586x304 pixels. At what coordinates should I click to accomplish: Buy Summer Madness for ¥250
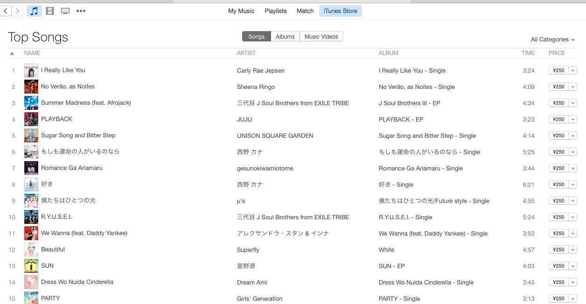[x=558, y=103]
